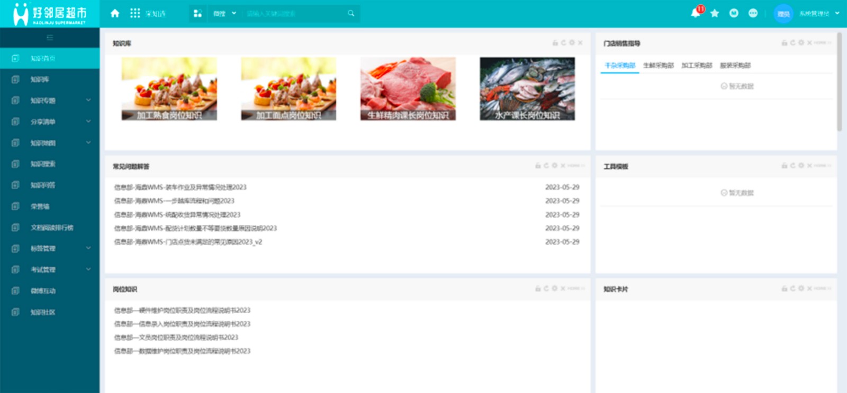Lock the 岗位知识 panel

pos(538,288)
